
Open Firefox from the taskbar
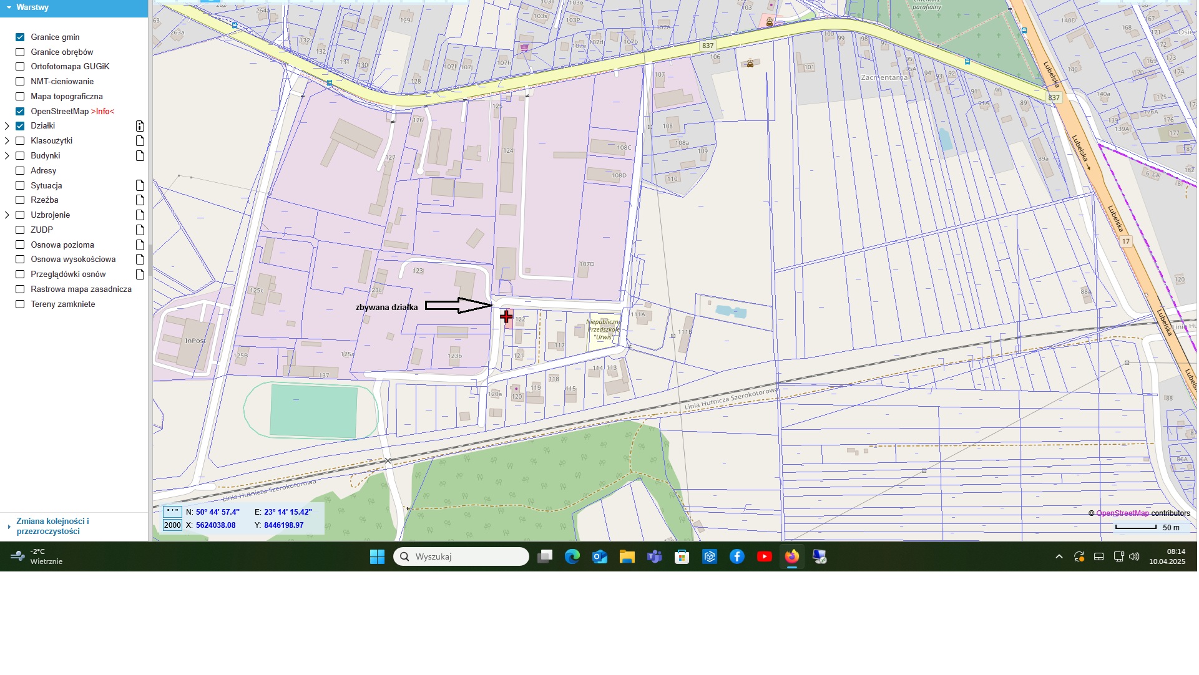[791, 556]
